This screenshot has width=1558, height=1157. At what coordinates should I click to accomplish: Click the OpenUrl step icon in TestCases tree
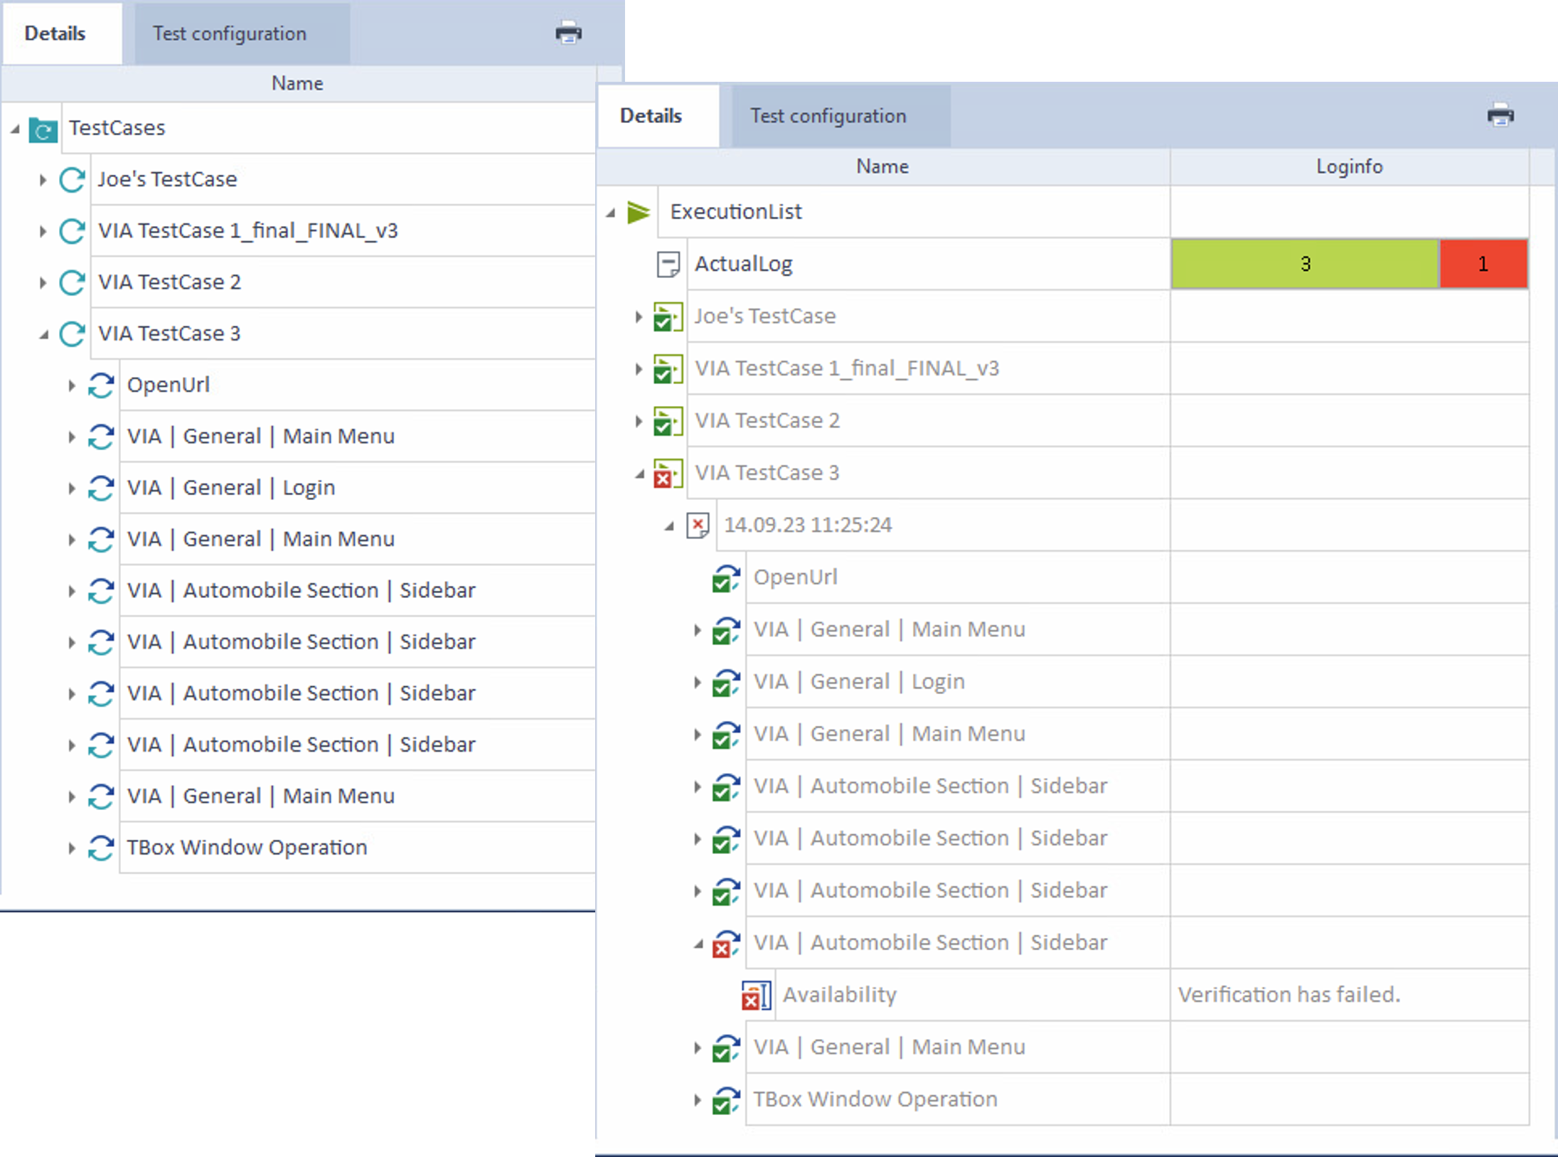[101, 385]
